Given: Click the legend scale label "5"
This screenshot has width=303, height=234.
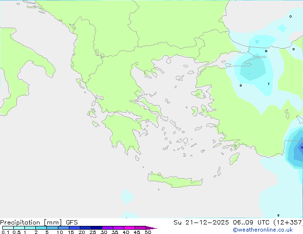Looking at the screenshot, I should click(47, 232).
